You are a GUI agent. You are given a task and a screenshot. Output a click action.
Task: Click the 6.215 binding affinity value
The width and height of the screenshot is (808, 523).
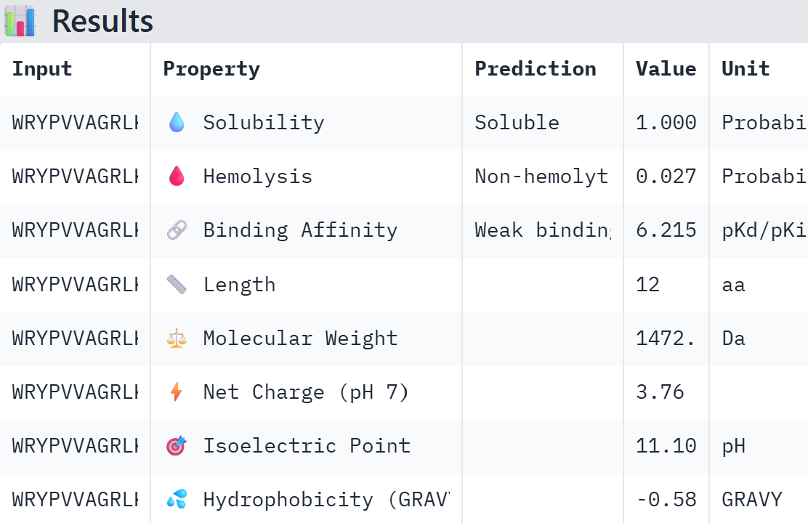[x=666, y=230]
